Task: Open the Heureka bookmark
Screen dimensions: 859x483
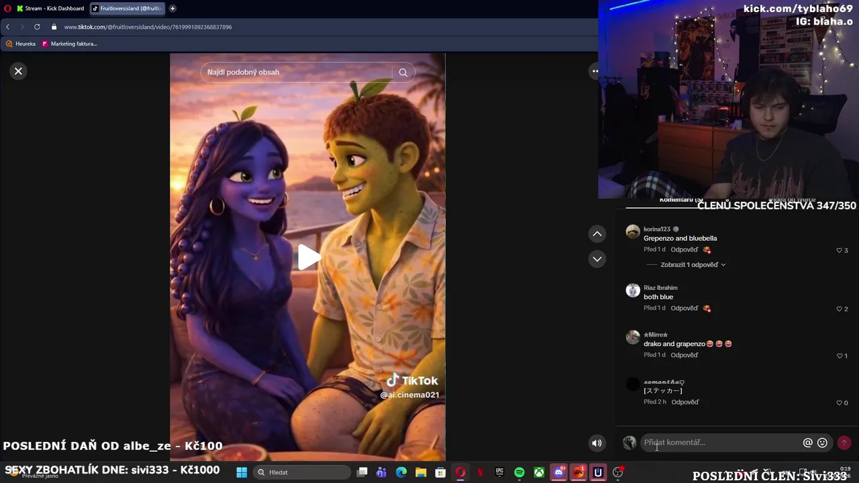Action: pyautogui.click(x=20, y=44)
